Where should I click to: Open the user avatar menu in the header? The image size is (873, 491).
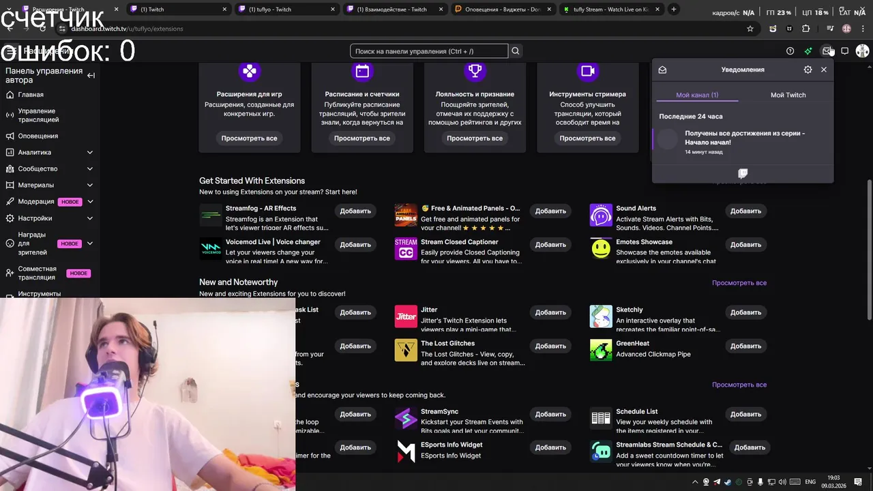point(862,51)
